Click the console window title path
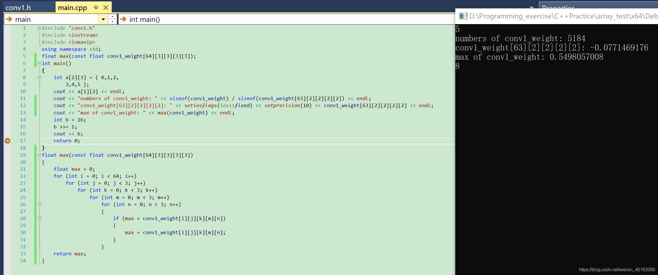The image size is (658, 275). click(564, 16)
